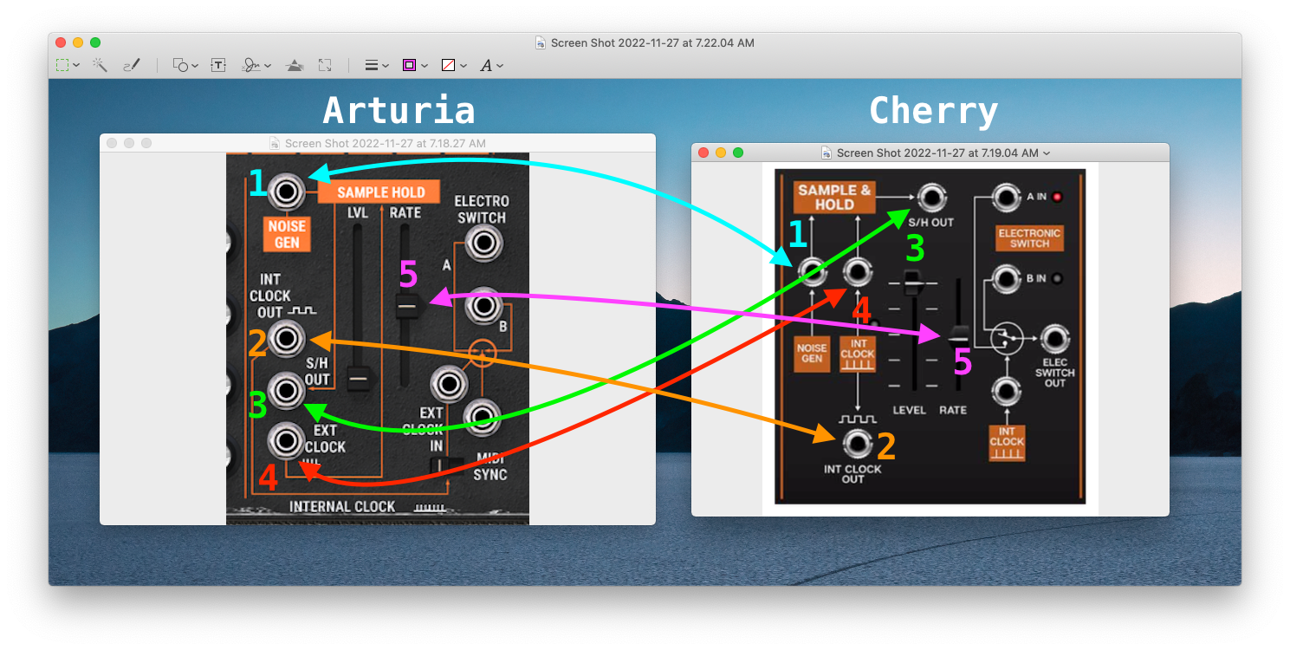Click Cherry INT CLOCK box beside NOISE GEN
This screenshot has height=650, width=1290.
[x=858, y=354]
